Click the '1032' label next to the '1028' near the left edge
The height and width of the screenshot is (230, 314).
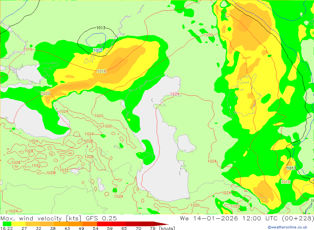click(36, 166)
